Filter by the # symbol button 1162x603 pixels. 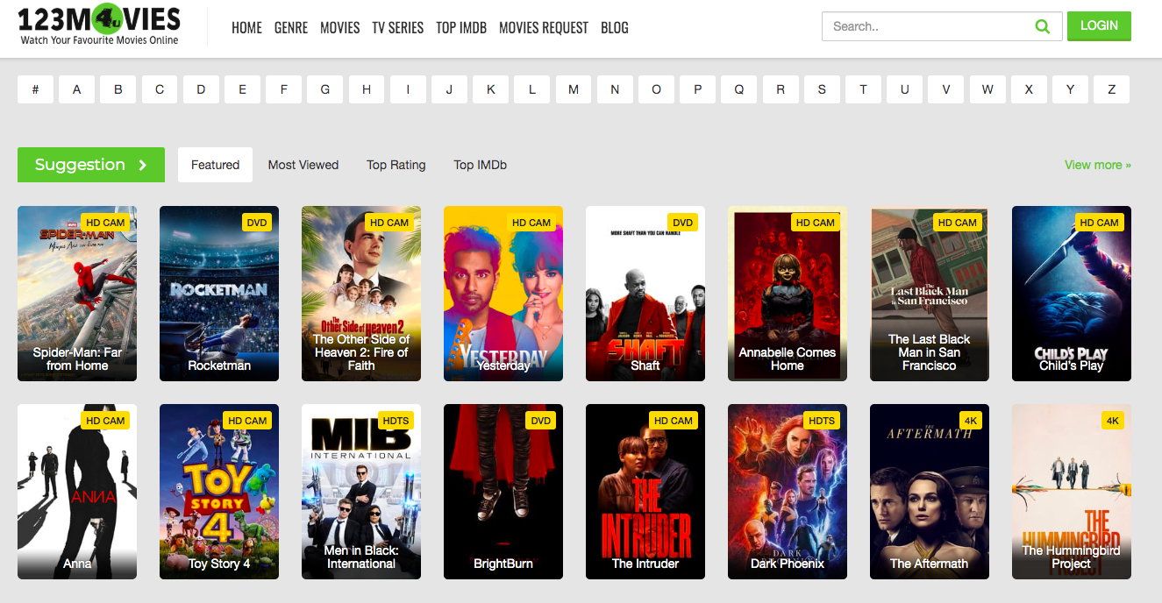tap(36, 89)
